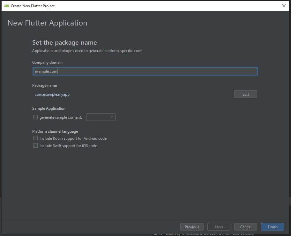This screenshot has height=236, width=291.
Task: Click the platform-specific code description text
Action: (x=87, y=51)
